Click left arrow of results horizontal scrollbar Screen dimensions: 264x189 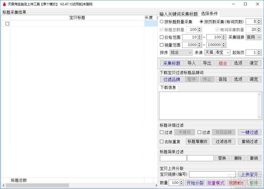tap(3, 186)
